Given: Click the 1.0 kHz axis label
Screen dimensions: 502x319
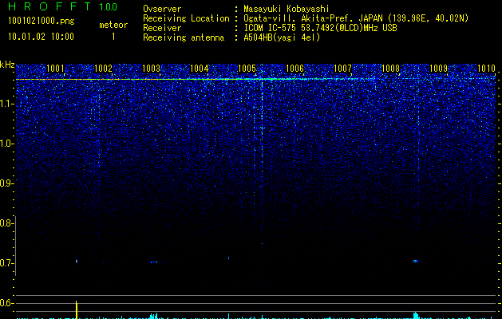Looking at the screenshot, I should [6, 144].
